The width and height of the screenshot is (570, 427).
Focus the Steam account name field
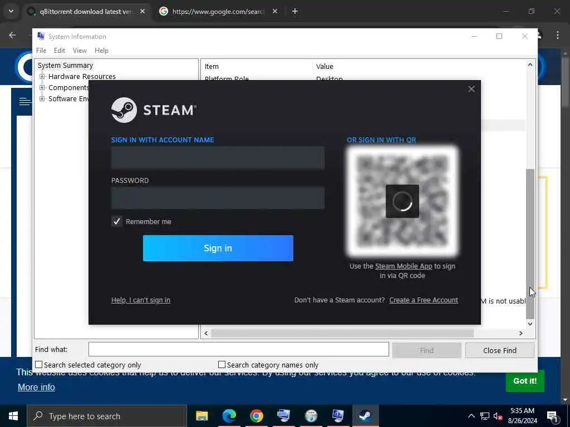tap(218, 157)
